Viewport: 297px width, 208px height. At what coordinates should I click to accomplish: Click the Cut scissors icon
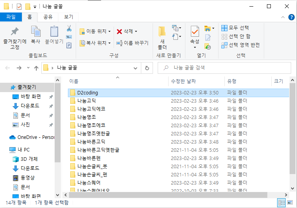point(69,28)
